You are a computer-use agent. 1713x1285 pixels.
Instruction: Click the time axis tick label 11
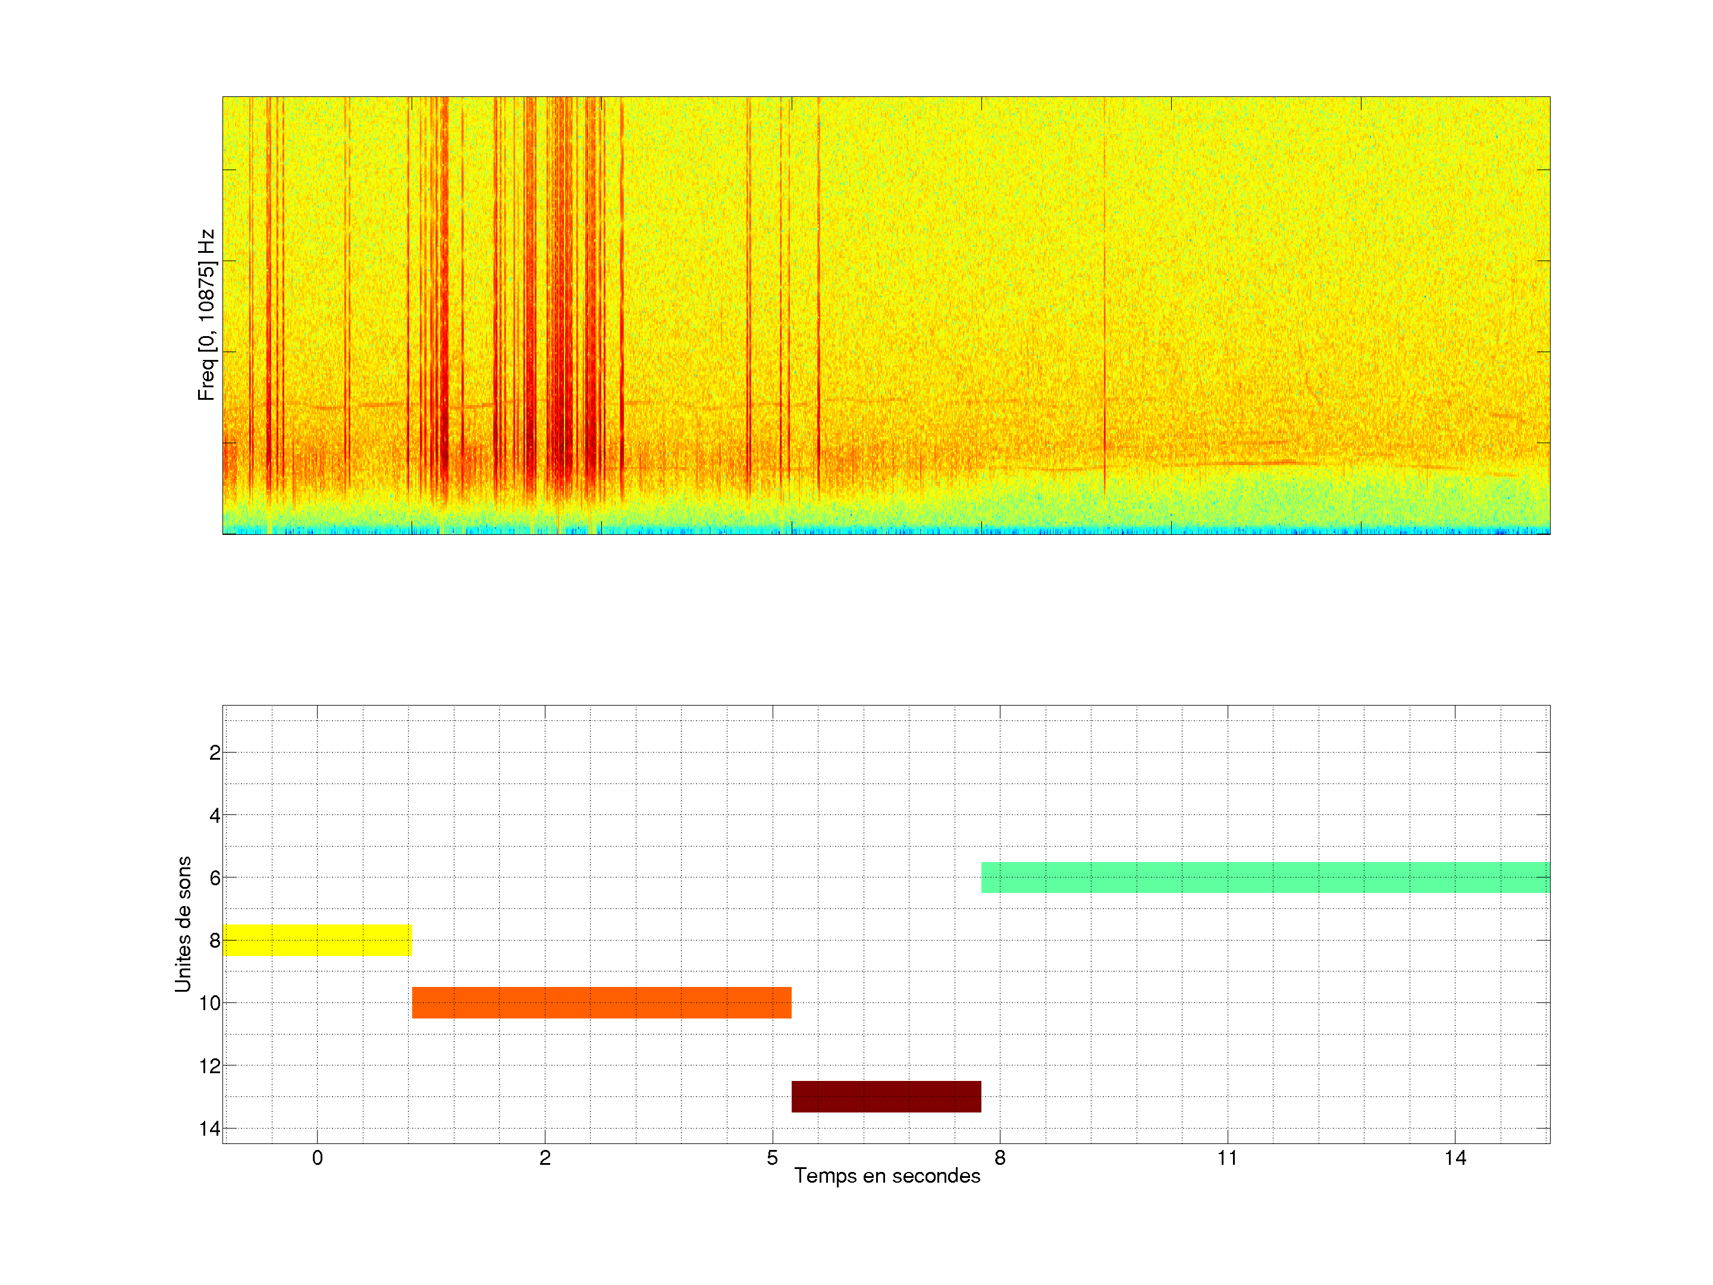coord(1228,1158)
